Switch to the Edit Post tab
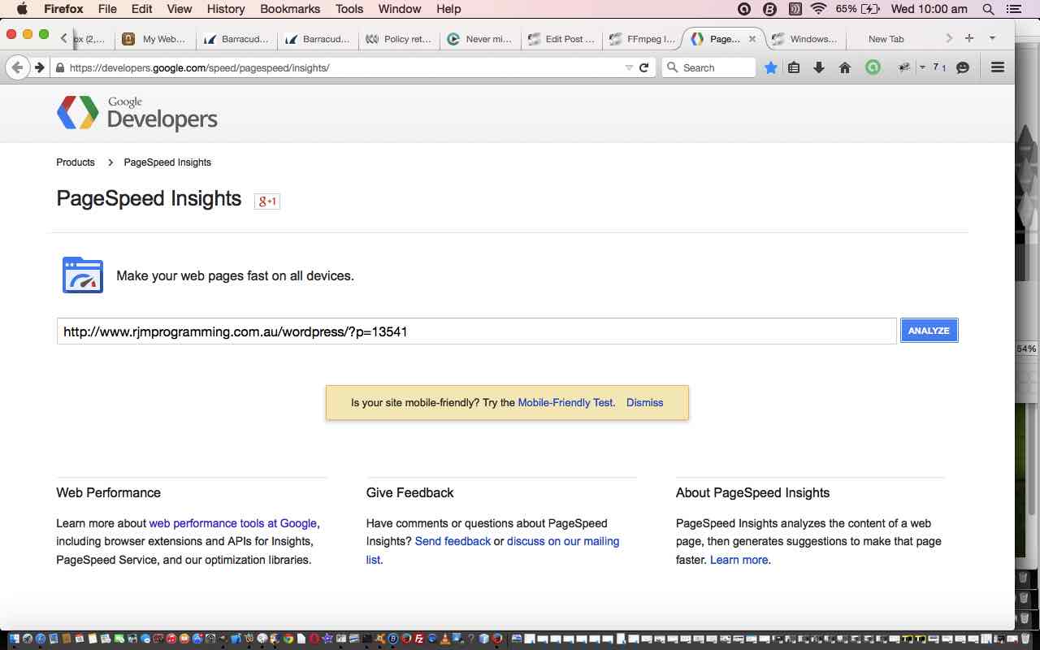Image resolution: width=1040 pixels, height=650 pixels. tap(561, 38)
